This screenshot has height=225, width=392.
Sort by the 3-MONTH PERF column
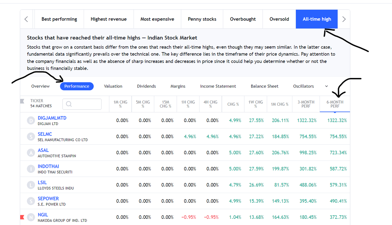(306, 104)
